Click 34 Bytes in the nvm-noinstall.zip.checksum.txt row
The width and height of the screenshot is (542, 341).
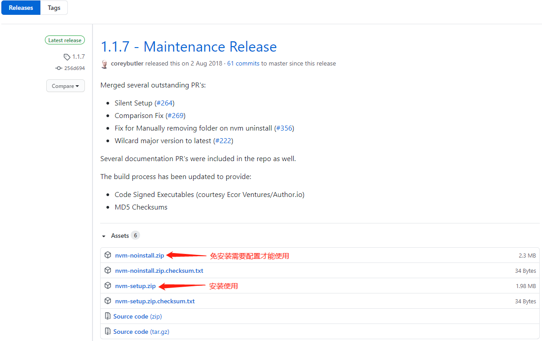click(525, 271)
